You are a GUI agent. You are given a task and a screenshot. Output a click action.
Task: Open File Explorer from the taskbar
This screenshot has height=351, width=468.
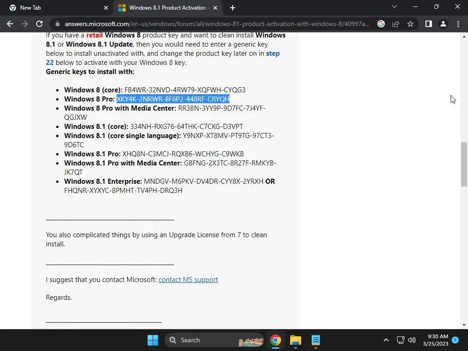(x=296, y=340)
